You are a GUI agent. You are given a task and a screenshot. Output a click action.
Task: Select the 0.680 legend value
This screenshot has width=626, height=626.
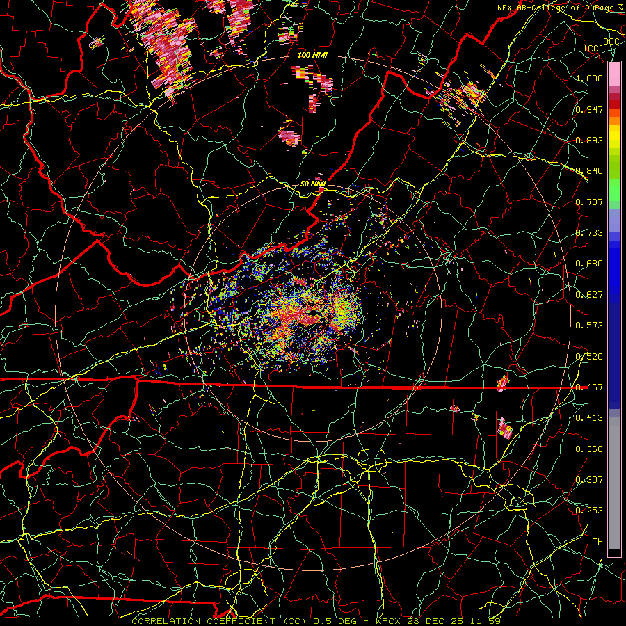(x=589, y=264)
